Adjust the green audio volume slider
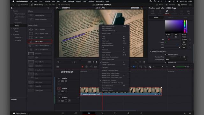 181,67
